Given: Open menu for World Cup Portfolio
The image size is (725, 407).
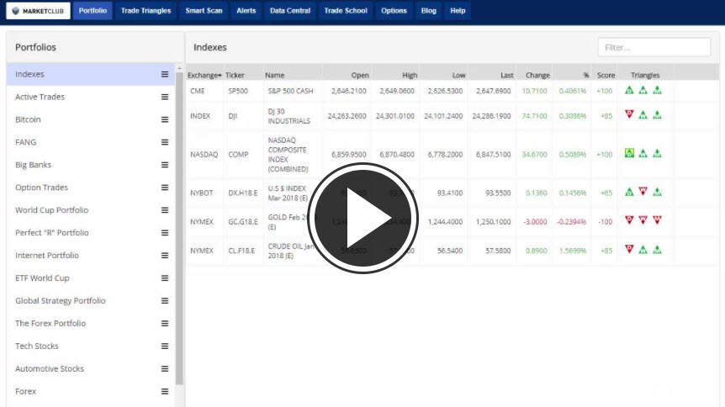Looking at the screenshot, I should coord(165,210).
